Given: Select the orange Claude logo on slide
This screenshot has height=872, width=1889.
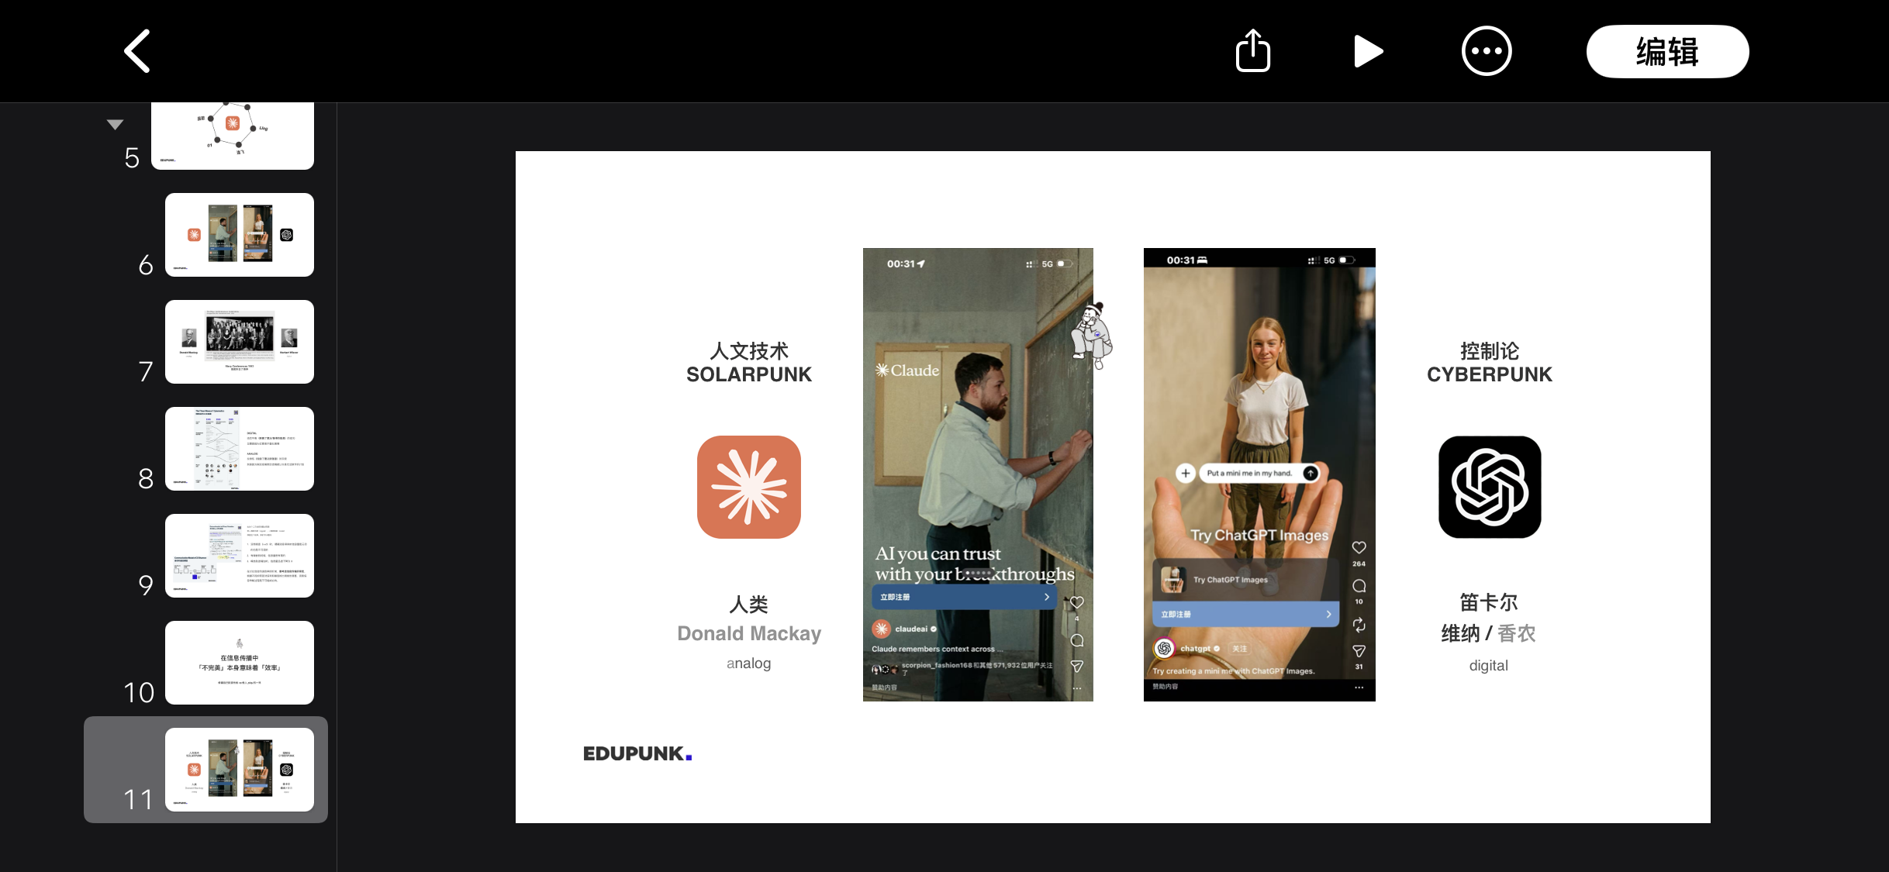Looking at the screenshot, I should 748,487.
